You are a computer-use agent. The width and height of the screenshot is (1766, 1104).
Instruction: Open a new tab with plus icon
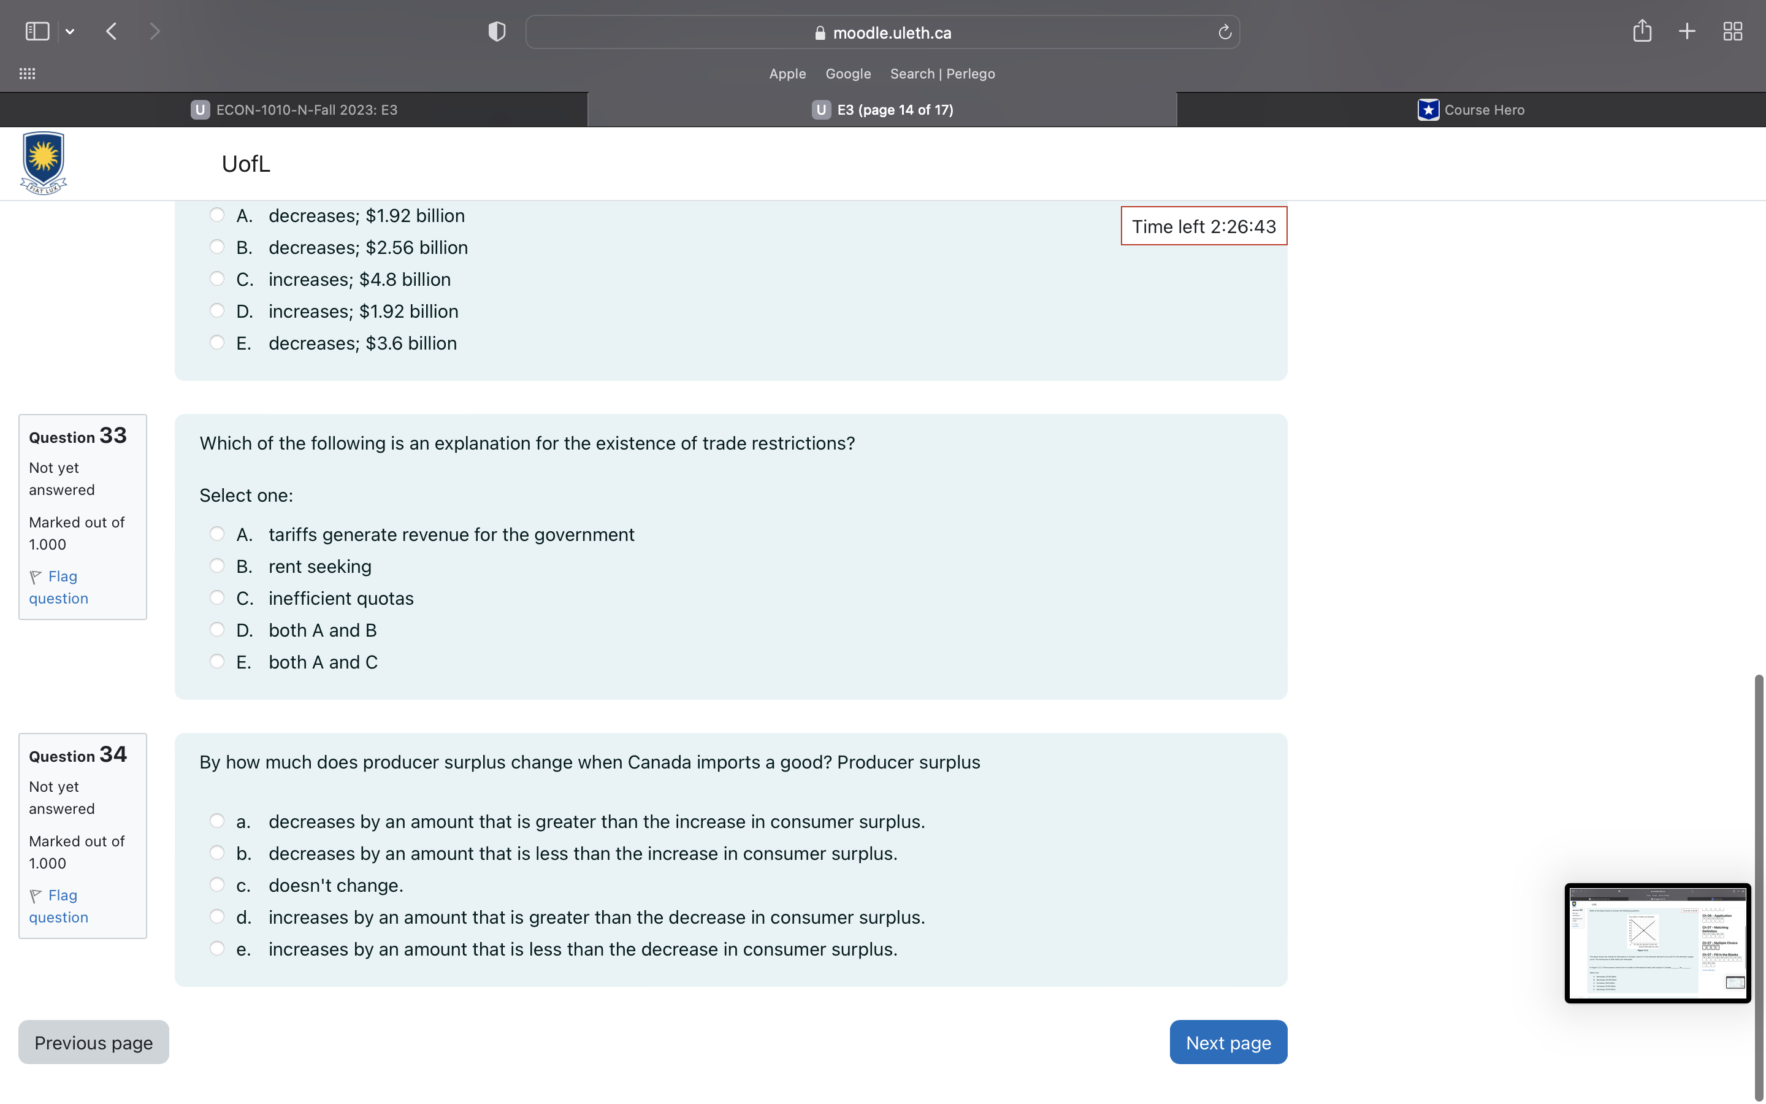click(x=1686, y=31)
